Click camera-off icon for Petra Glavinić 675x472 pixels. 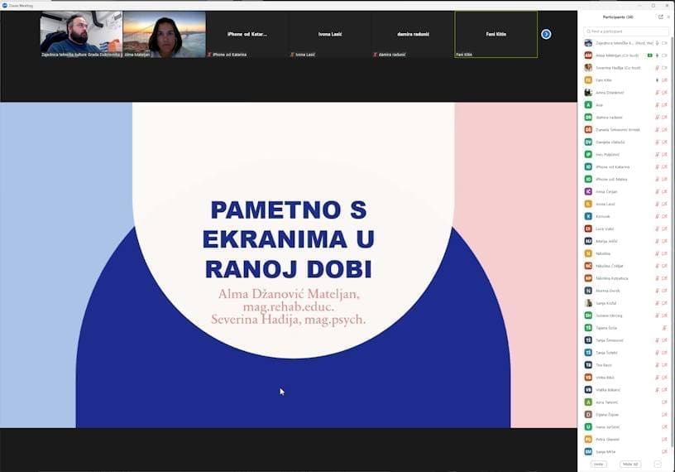click(664, 439)
